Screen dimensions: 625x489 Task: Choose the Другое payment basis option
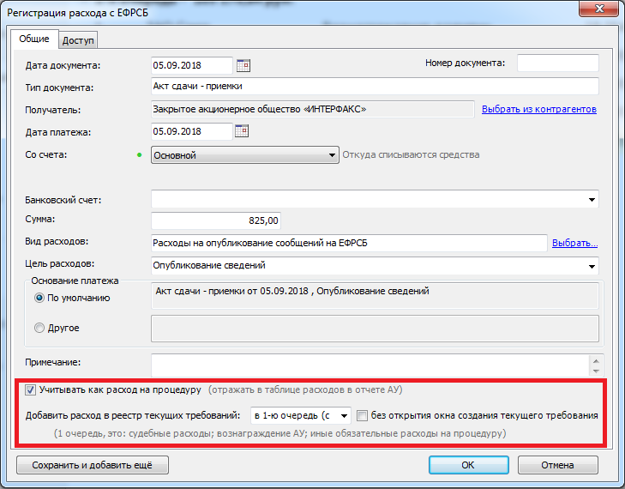click(x=39, y=328)
